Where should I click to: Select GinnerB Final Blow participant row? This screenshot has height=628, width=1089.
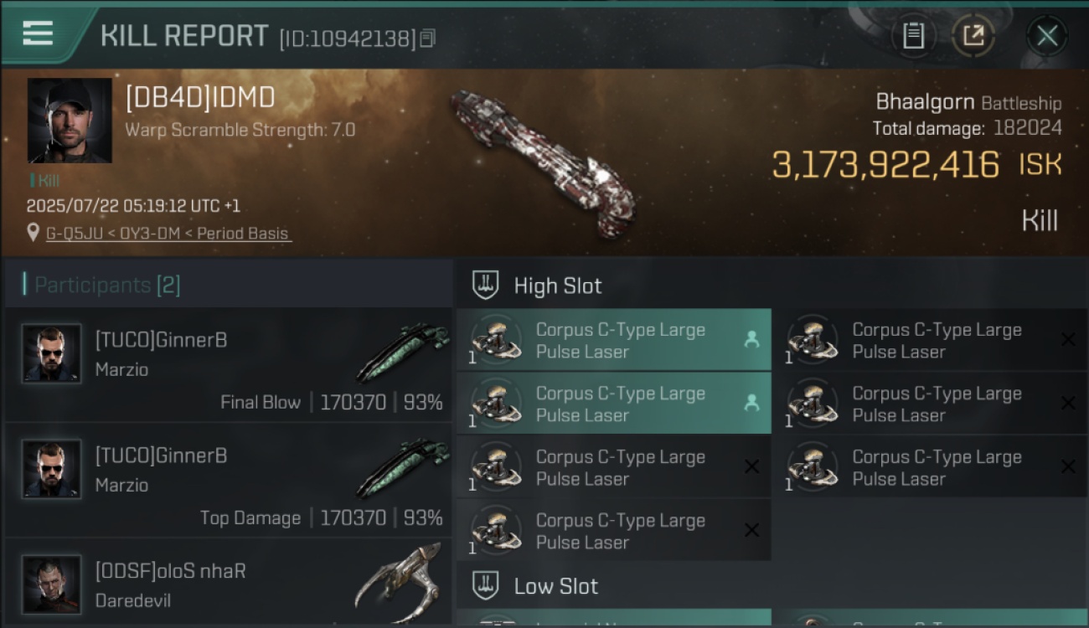(x=228, y=364)
